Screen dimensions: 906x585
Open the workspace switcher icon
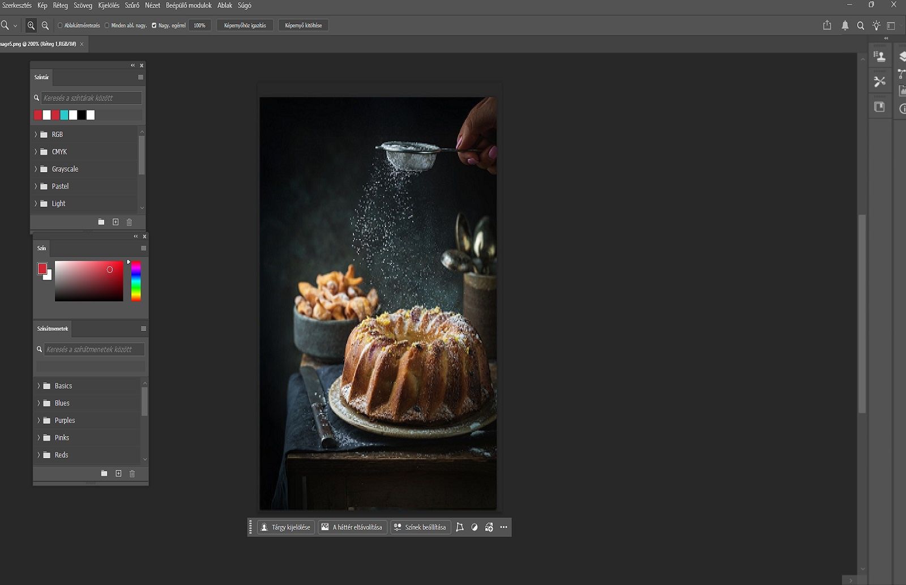click(x=891, y=25)
